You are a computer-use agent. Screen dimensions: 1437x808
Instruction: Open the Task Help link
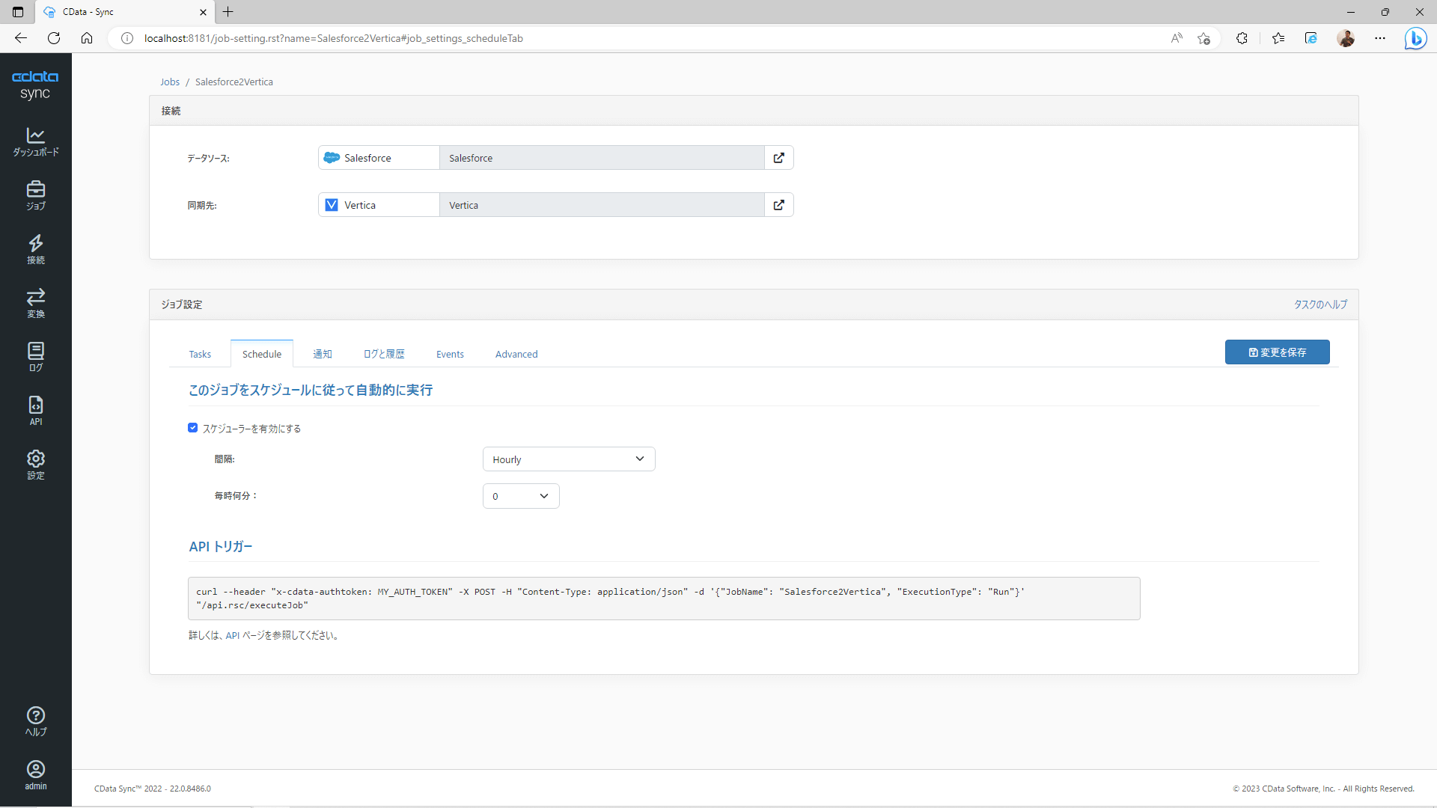[1319, 304]
